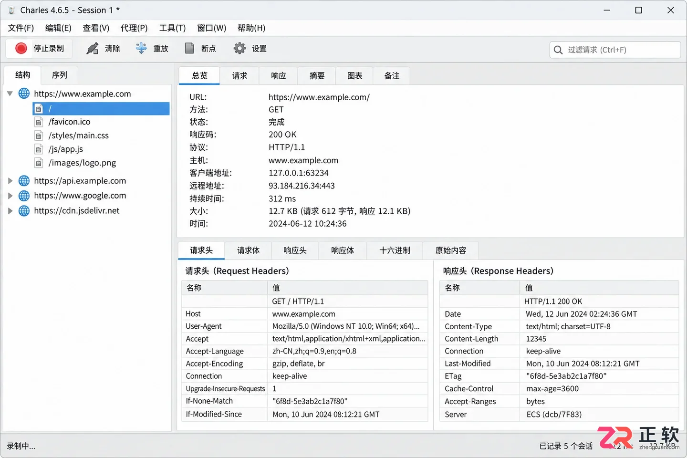
Task: Click the 停止录制 button label
Action: click(x=49, y=49)
